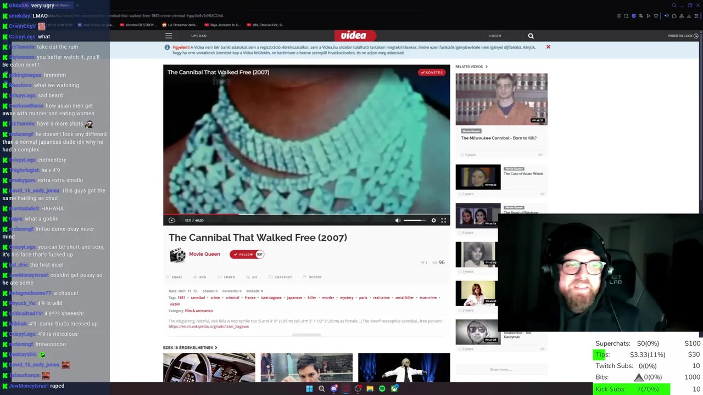Open the Windows Start menu
Viewport: 703px width, 395px height.
coord(309,388)
